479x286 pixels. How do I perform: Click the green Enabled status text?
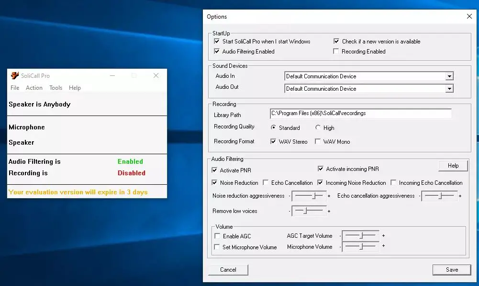(131, 161)
